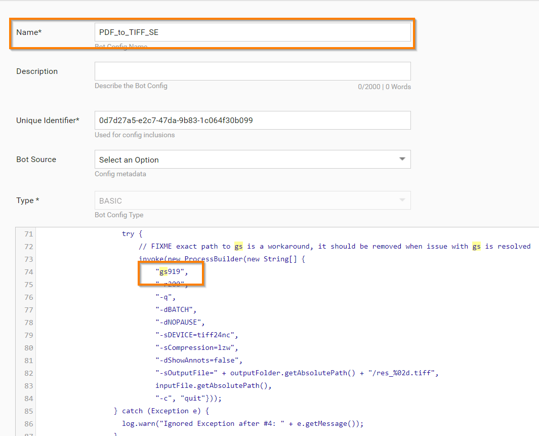This screenshot has width=539, height=436.
Task: Click the "-c", "quit" line
Action: (x=188, y=399)
